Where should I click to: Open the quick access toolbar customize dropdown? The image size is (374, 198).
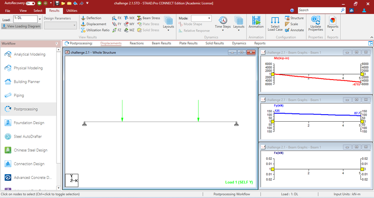coord(87,3)
